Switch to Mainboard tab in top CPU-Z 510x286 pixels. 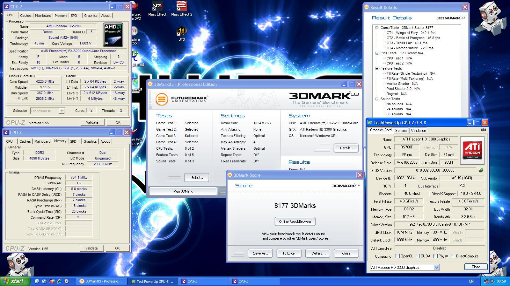coord(43,16)
